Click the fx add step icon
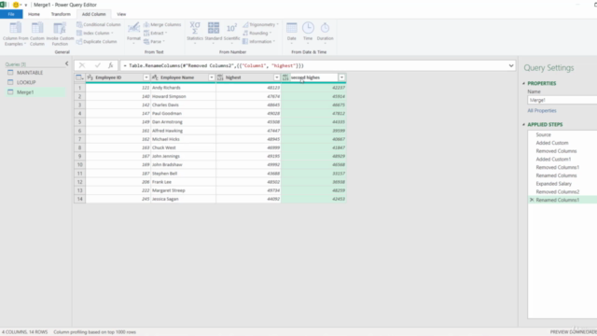597x336 pixels. 110,65
